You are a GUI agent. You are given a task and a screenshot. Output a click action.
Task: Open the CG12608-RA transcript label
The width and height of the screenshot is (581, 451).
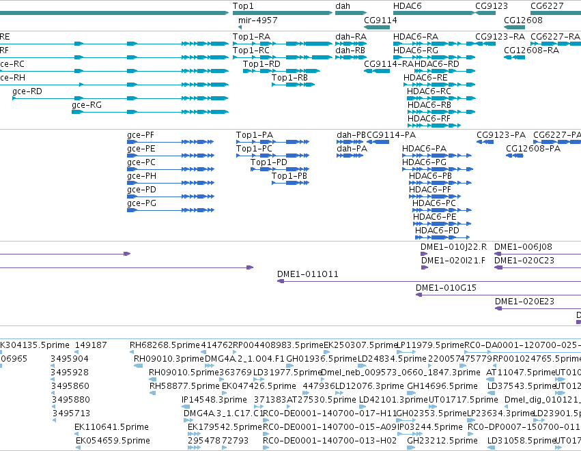pos(532,50)
